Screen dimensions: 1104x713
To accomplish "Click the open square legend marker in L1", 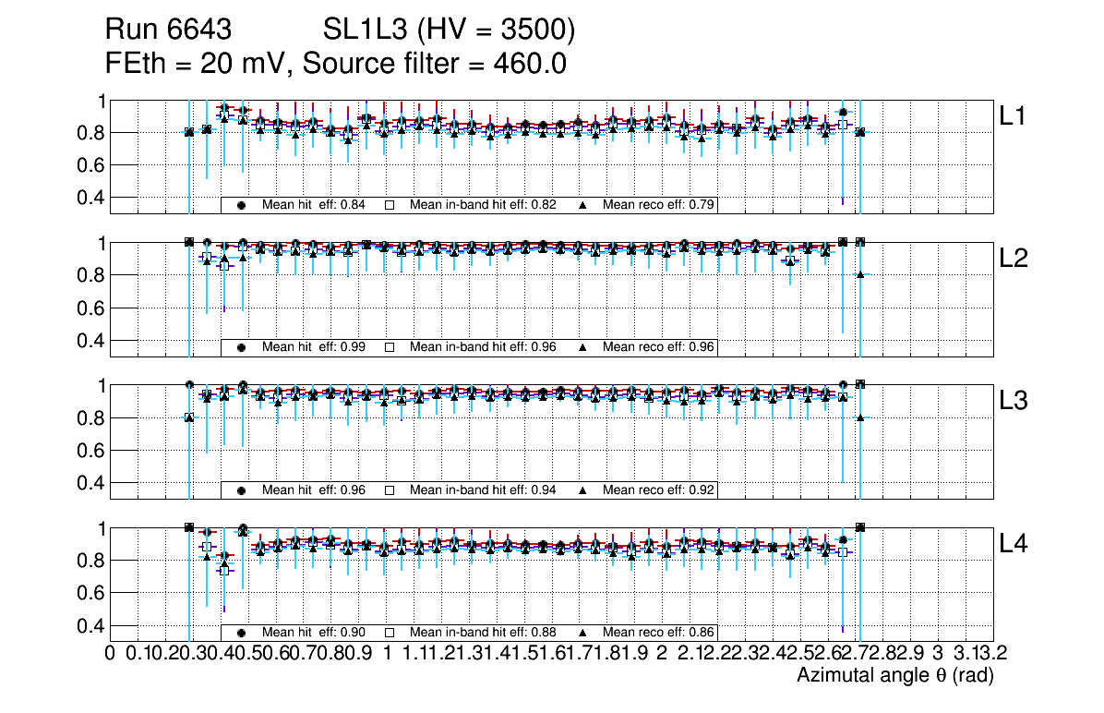I will tap(390, 205).
